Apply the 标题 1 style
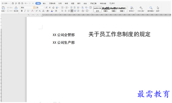Viewport: 172px width, 103px height. (106, 9)
